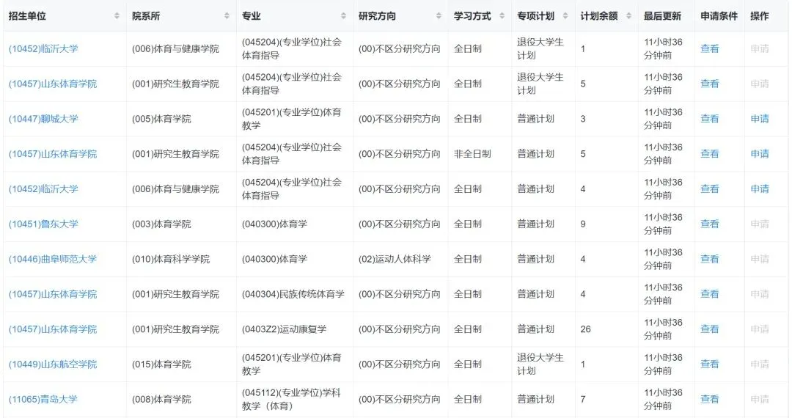Image resolution: width=792 pixels, height=418 pixels.
Task: Sort by 研究方向 column sort arrows
Action: click(x=439, y=15)
